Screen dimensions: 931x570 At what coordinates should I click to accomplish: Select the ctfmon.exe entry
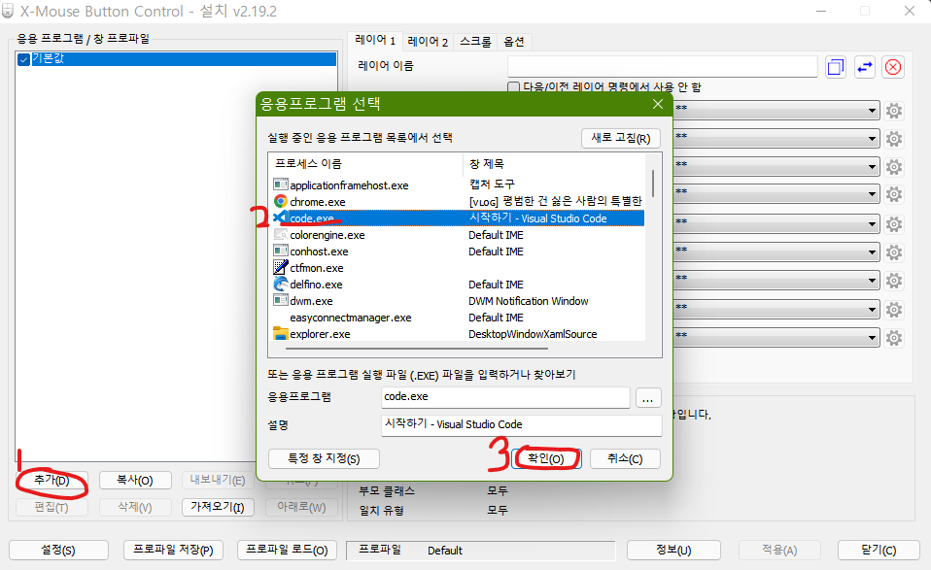459,267
